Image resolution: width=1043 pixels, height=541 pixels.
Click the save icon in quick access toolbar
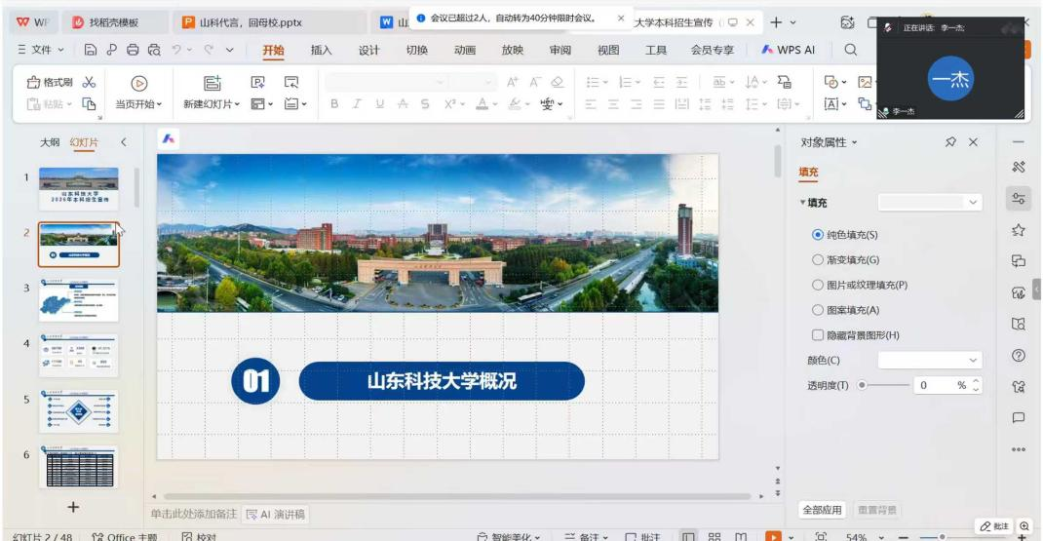coord(91,50)
